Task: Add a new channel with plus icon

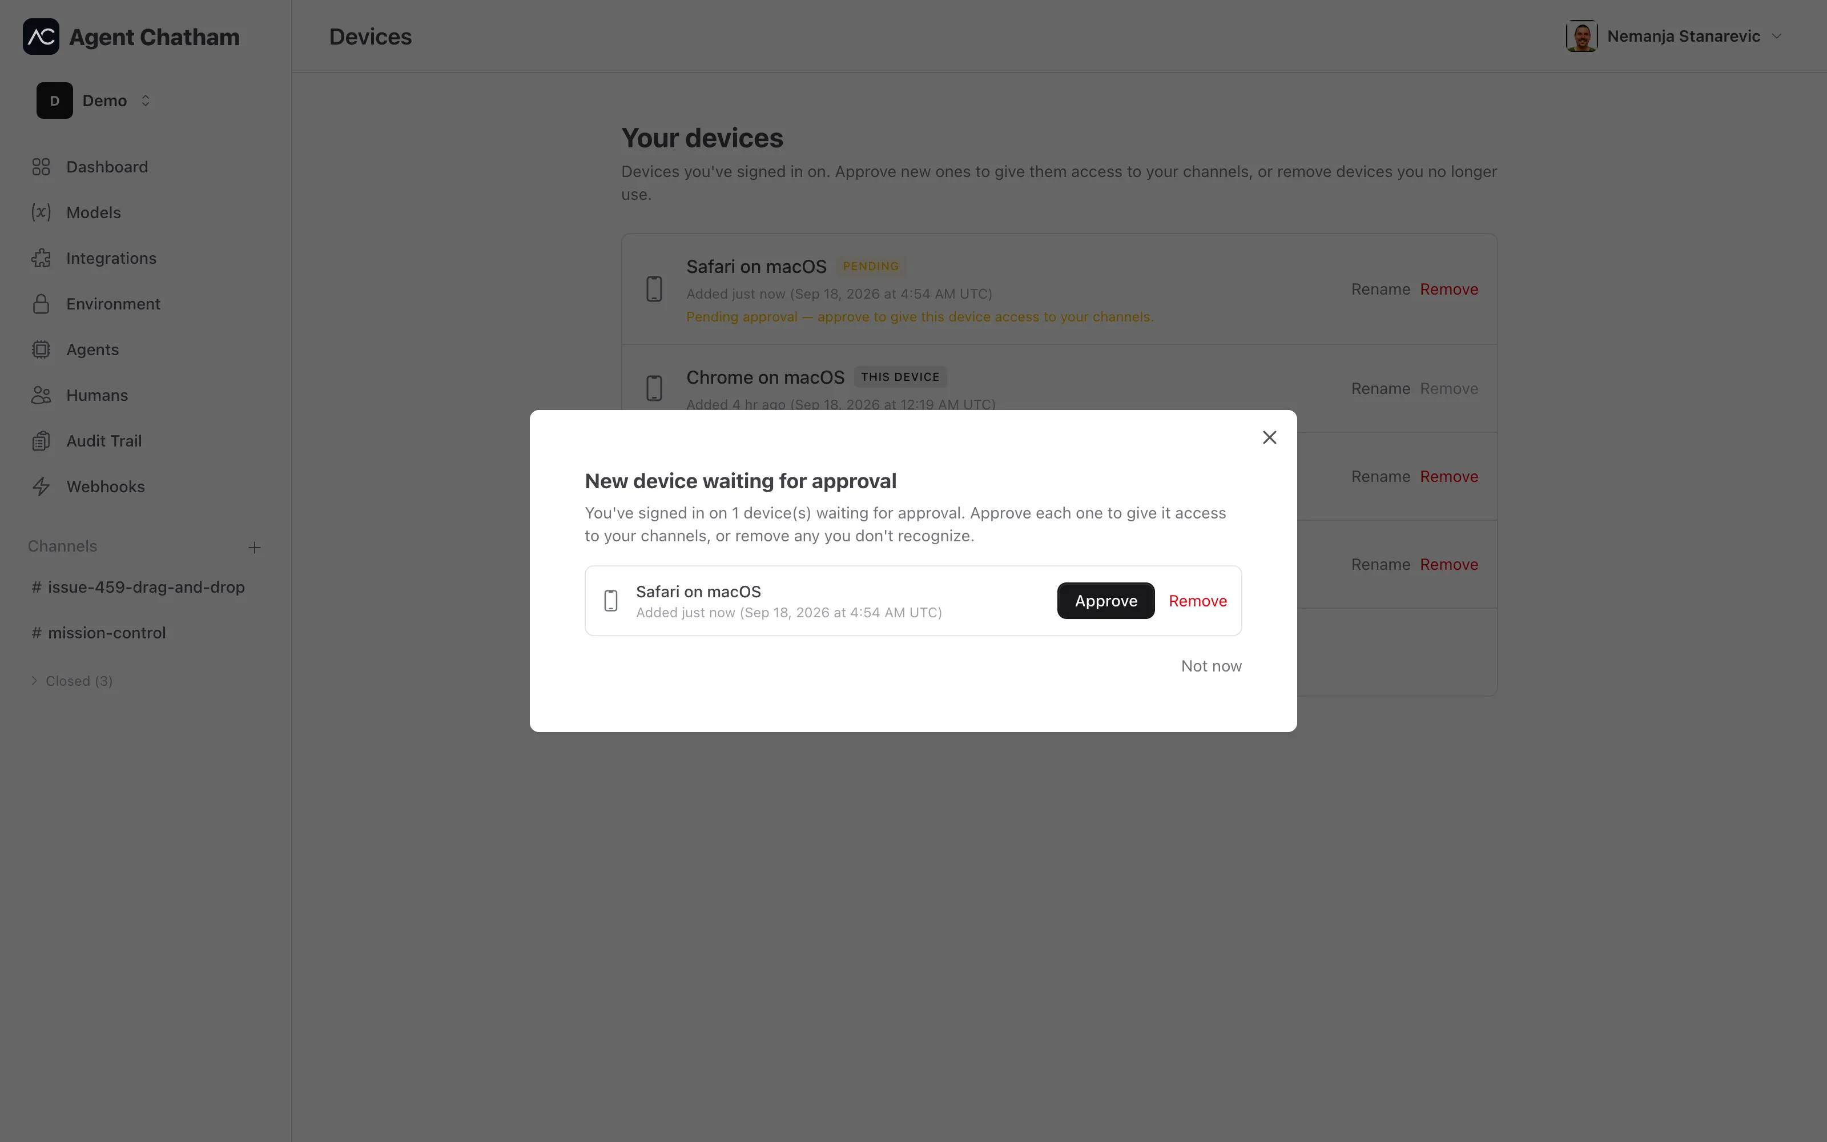Action: pos(255,548)
